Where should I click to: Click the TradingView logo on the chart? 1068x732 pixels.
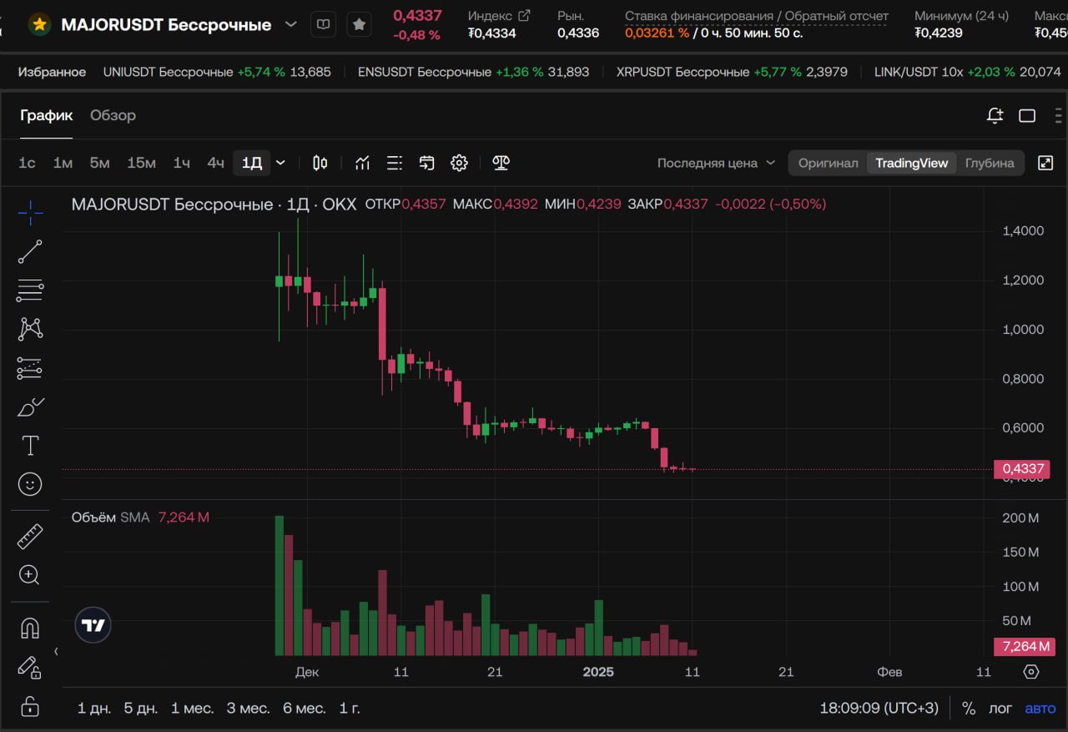tap(93, 625)
